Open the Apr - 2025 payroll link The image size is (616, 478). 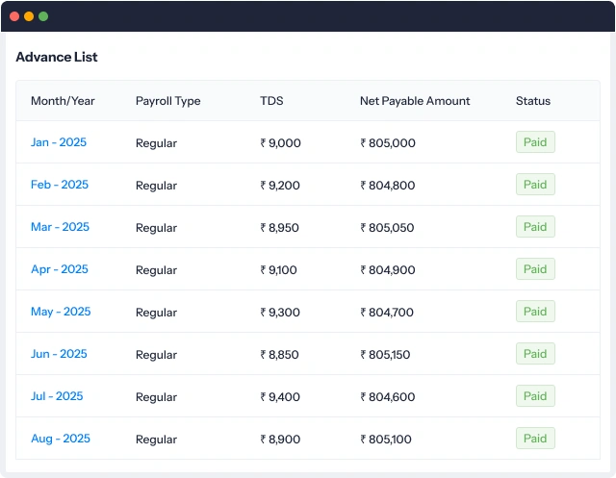tap(60, 269)
